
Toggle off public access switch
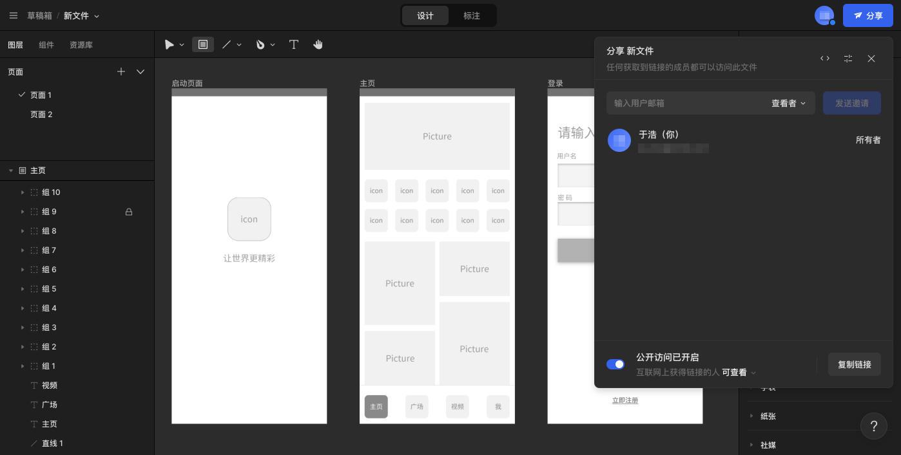615,364
